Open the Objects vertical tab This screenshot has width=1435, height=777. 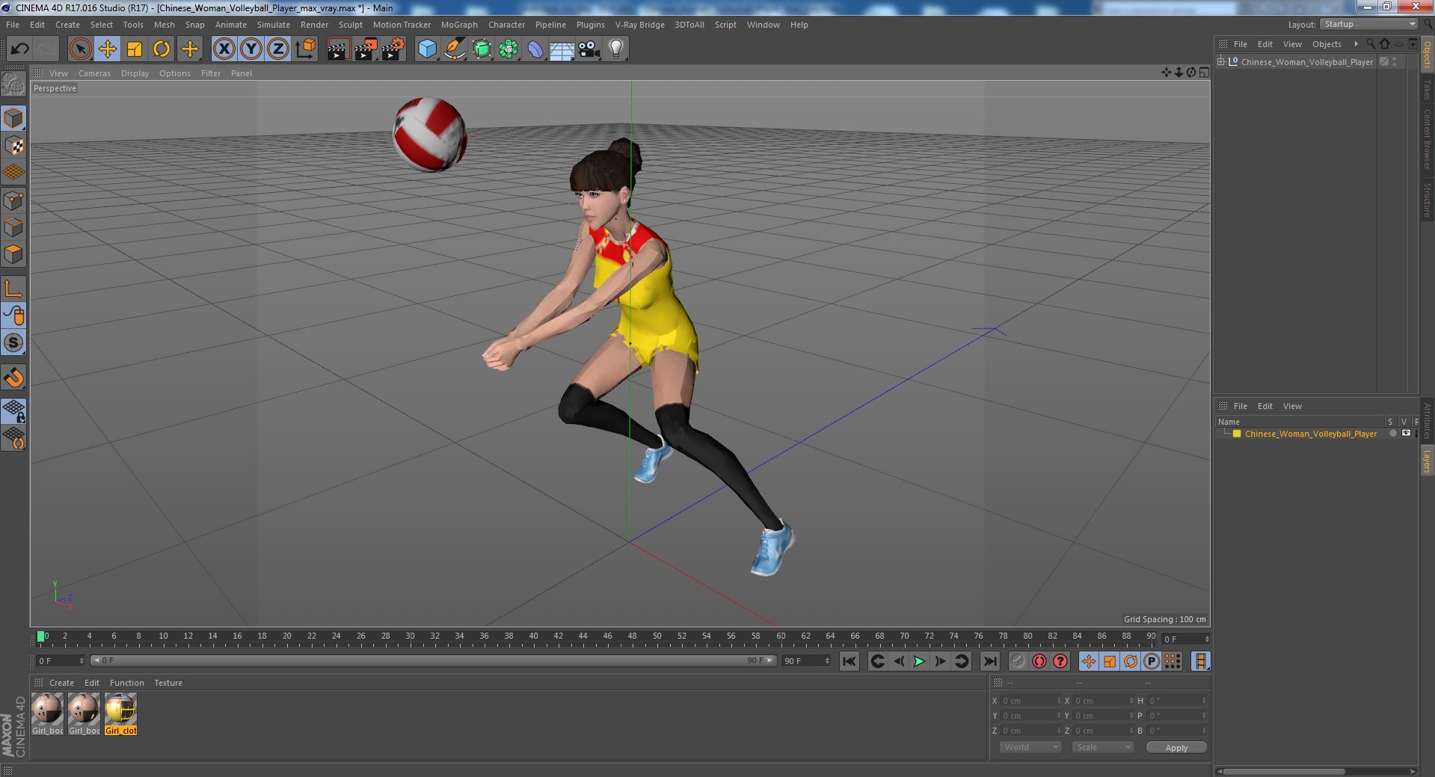point(1427,55)
